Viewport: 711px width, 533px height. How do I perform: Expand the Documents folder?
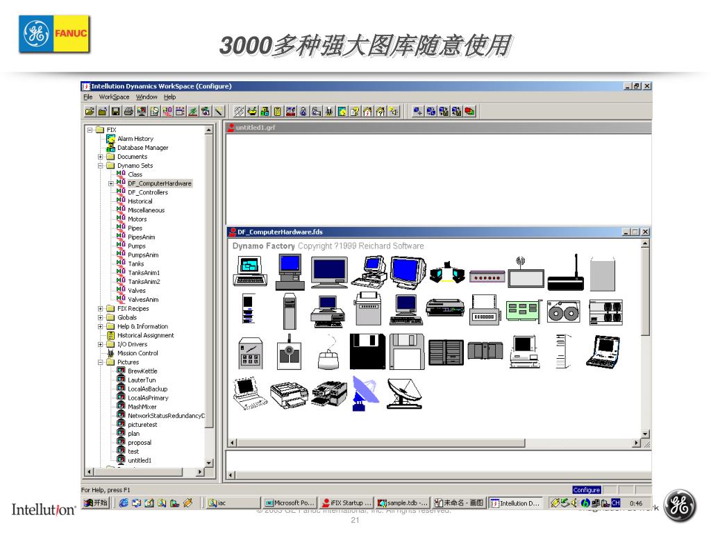(x=100, y=157)
